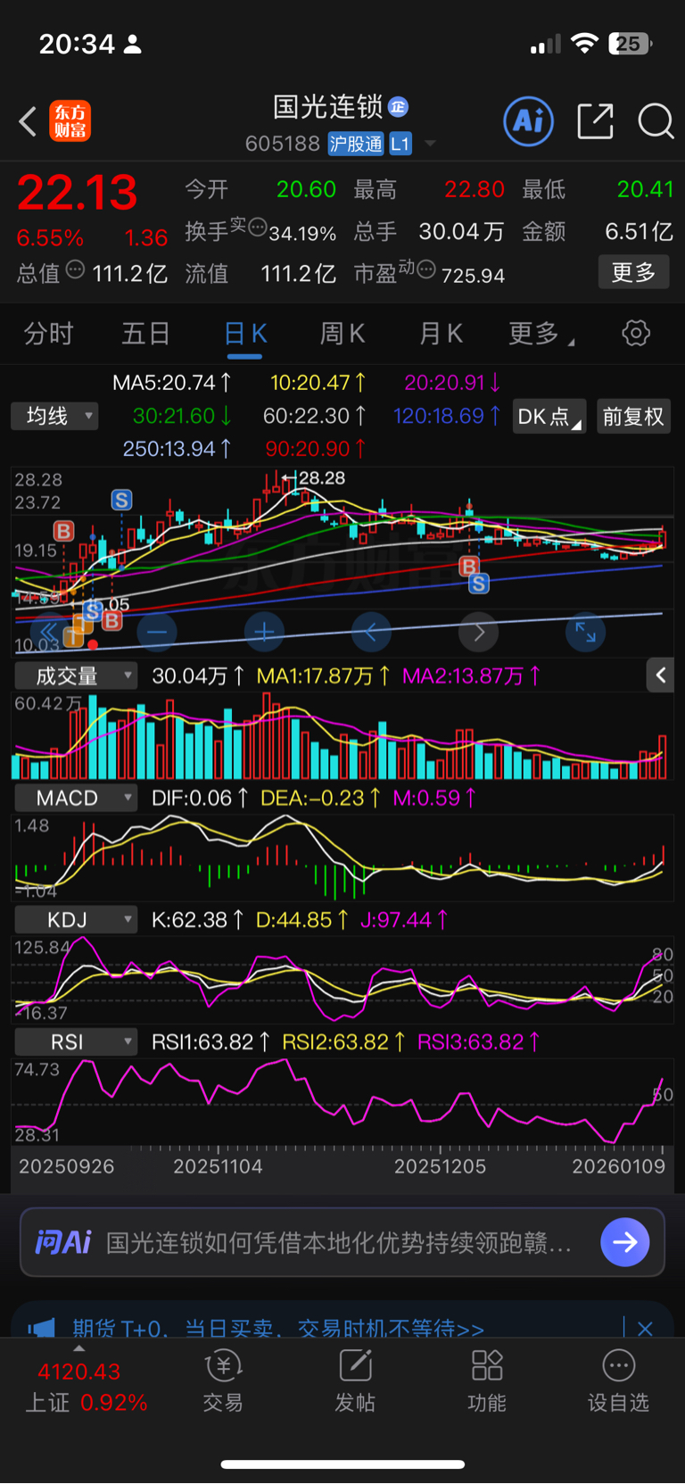Tap the current price 22.13
This screenshot has width=685, height=1484.
point(78,193)
